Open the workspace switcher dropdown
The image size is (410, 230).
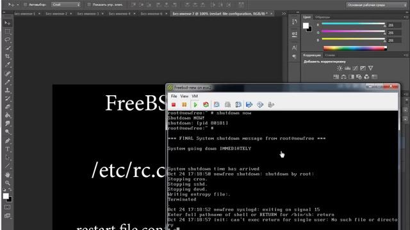376,5
